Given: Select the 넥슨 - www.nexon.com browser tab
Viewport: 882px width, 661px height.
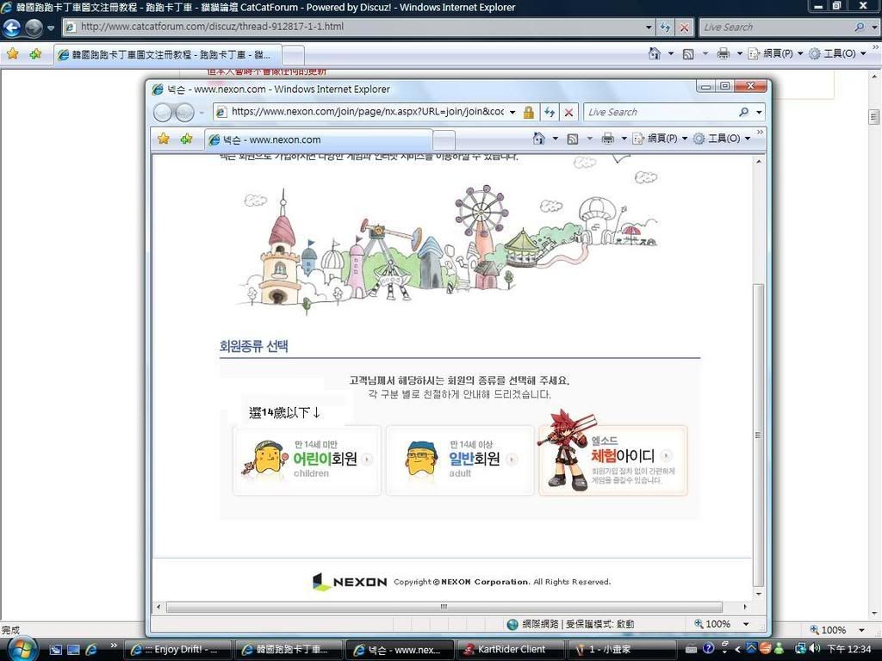Looking at the screenshot, I should pyautogui.click(x=317, y=139).
